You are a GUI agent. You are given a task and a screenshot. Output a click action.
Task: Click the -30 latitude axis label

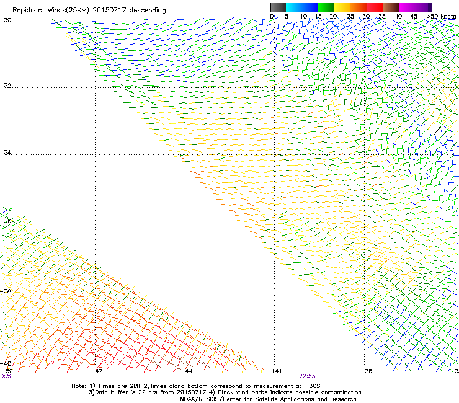click(x=6, y=20)
